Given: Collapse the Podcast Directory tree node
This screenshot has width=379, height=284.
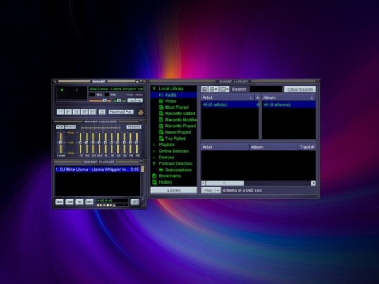Looking at the screenshot, I should pyautogui.click(x=154, y=163).
